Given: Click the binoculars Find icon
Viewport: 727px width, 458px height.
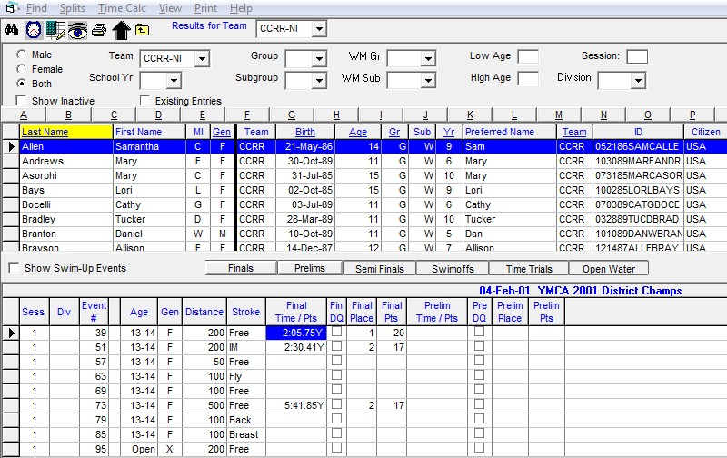Looking at the screenshot, I should [12, 30].
